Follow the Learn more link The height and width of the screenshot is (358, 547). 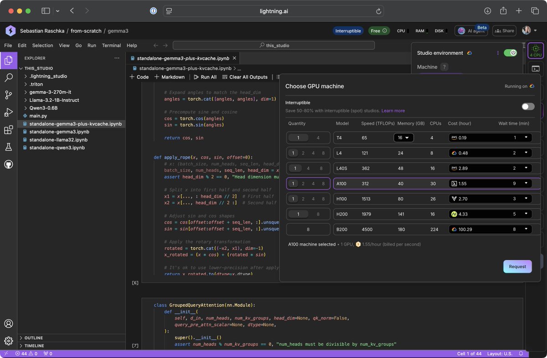pos(393,111)
